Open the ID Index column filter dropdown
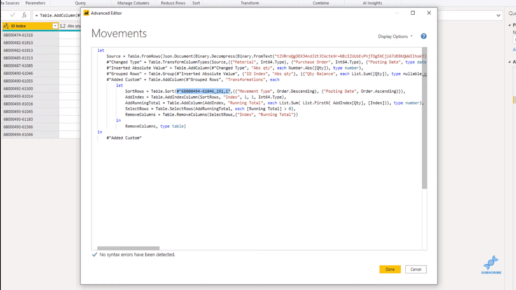The image size is (516, 290). pos(55,26)
